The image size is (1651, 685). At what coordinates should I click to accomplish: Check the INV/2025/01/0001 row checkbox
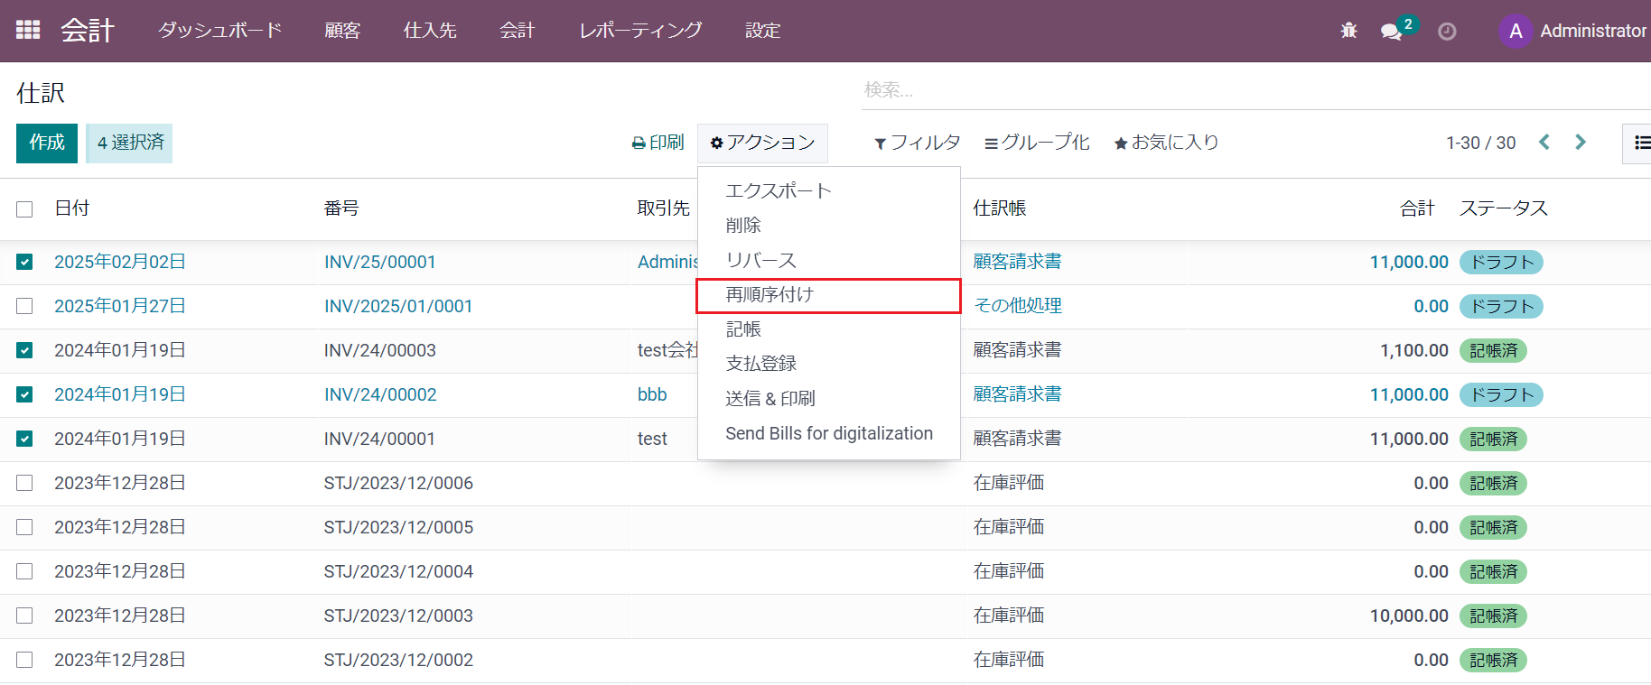pyautogui.click(x=24, y=306)
